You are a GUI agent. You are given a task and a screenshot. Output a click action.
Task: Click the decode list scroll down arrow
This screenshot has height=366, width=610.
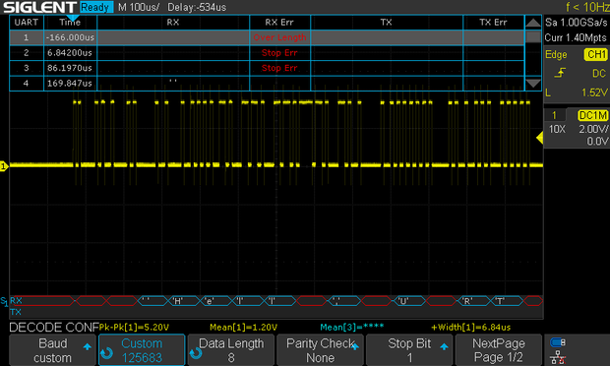click(x=533, y=83)
